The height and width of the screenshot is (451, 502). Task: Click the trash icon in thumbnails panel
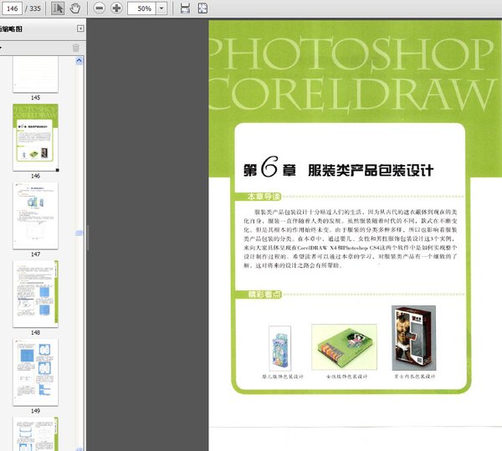(76, 48)
